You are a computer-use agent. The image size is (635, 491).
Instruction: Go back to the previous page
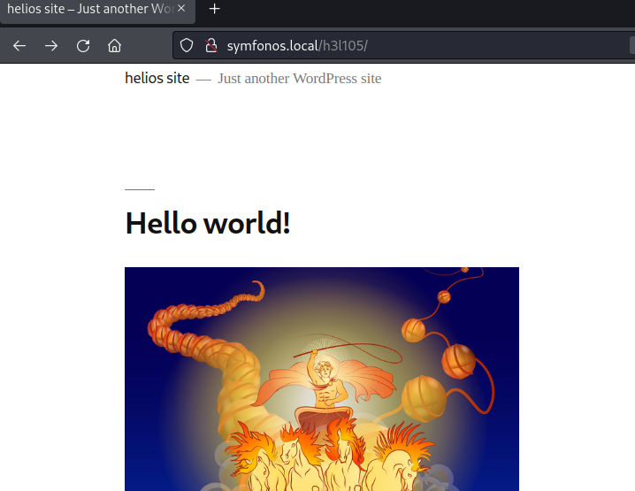pyautogui.click(x=19, y=46)
